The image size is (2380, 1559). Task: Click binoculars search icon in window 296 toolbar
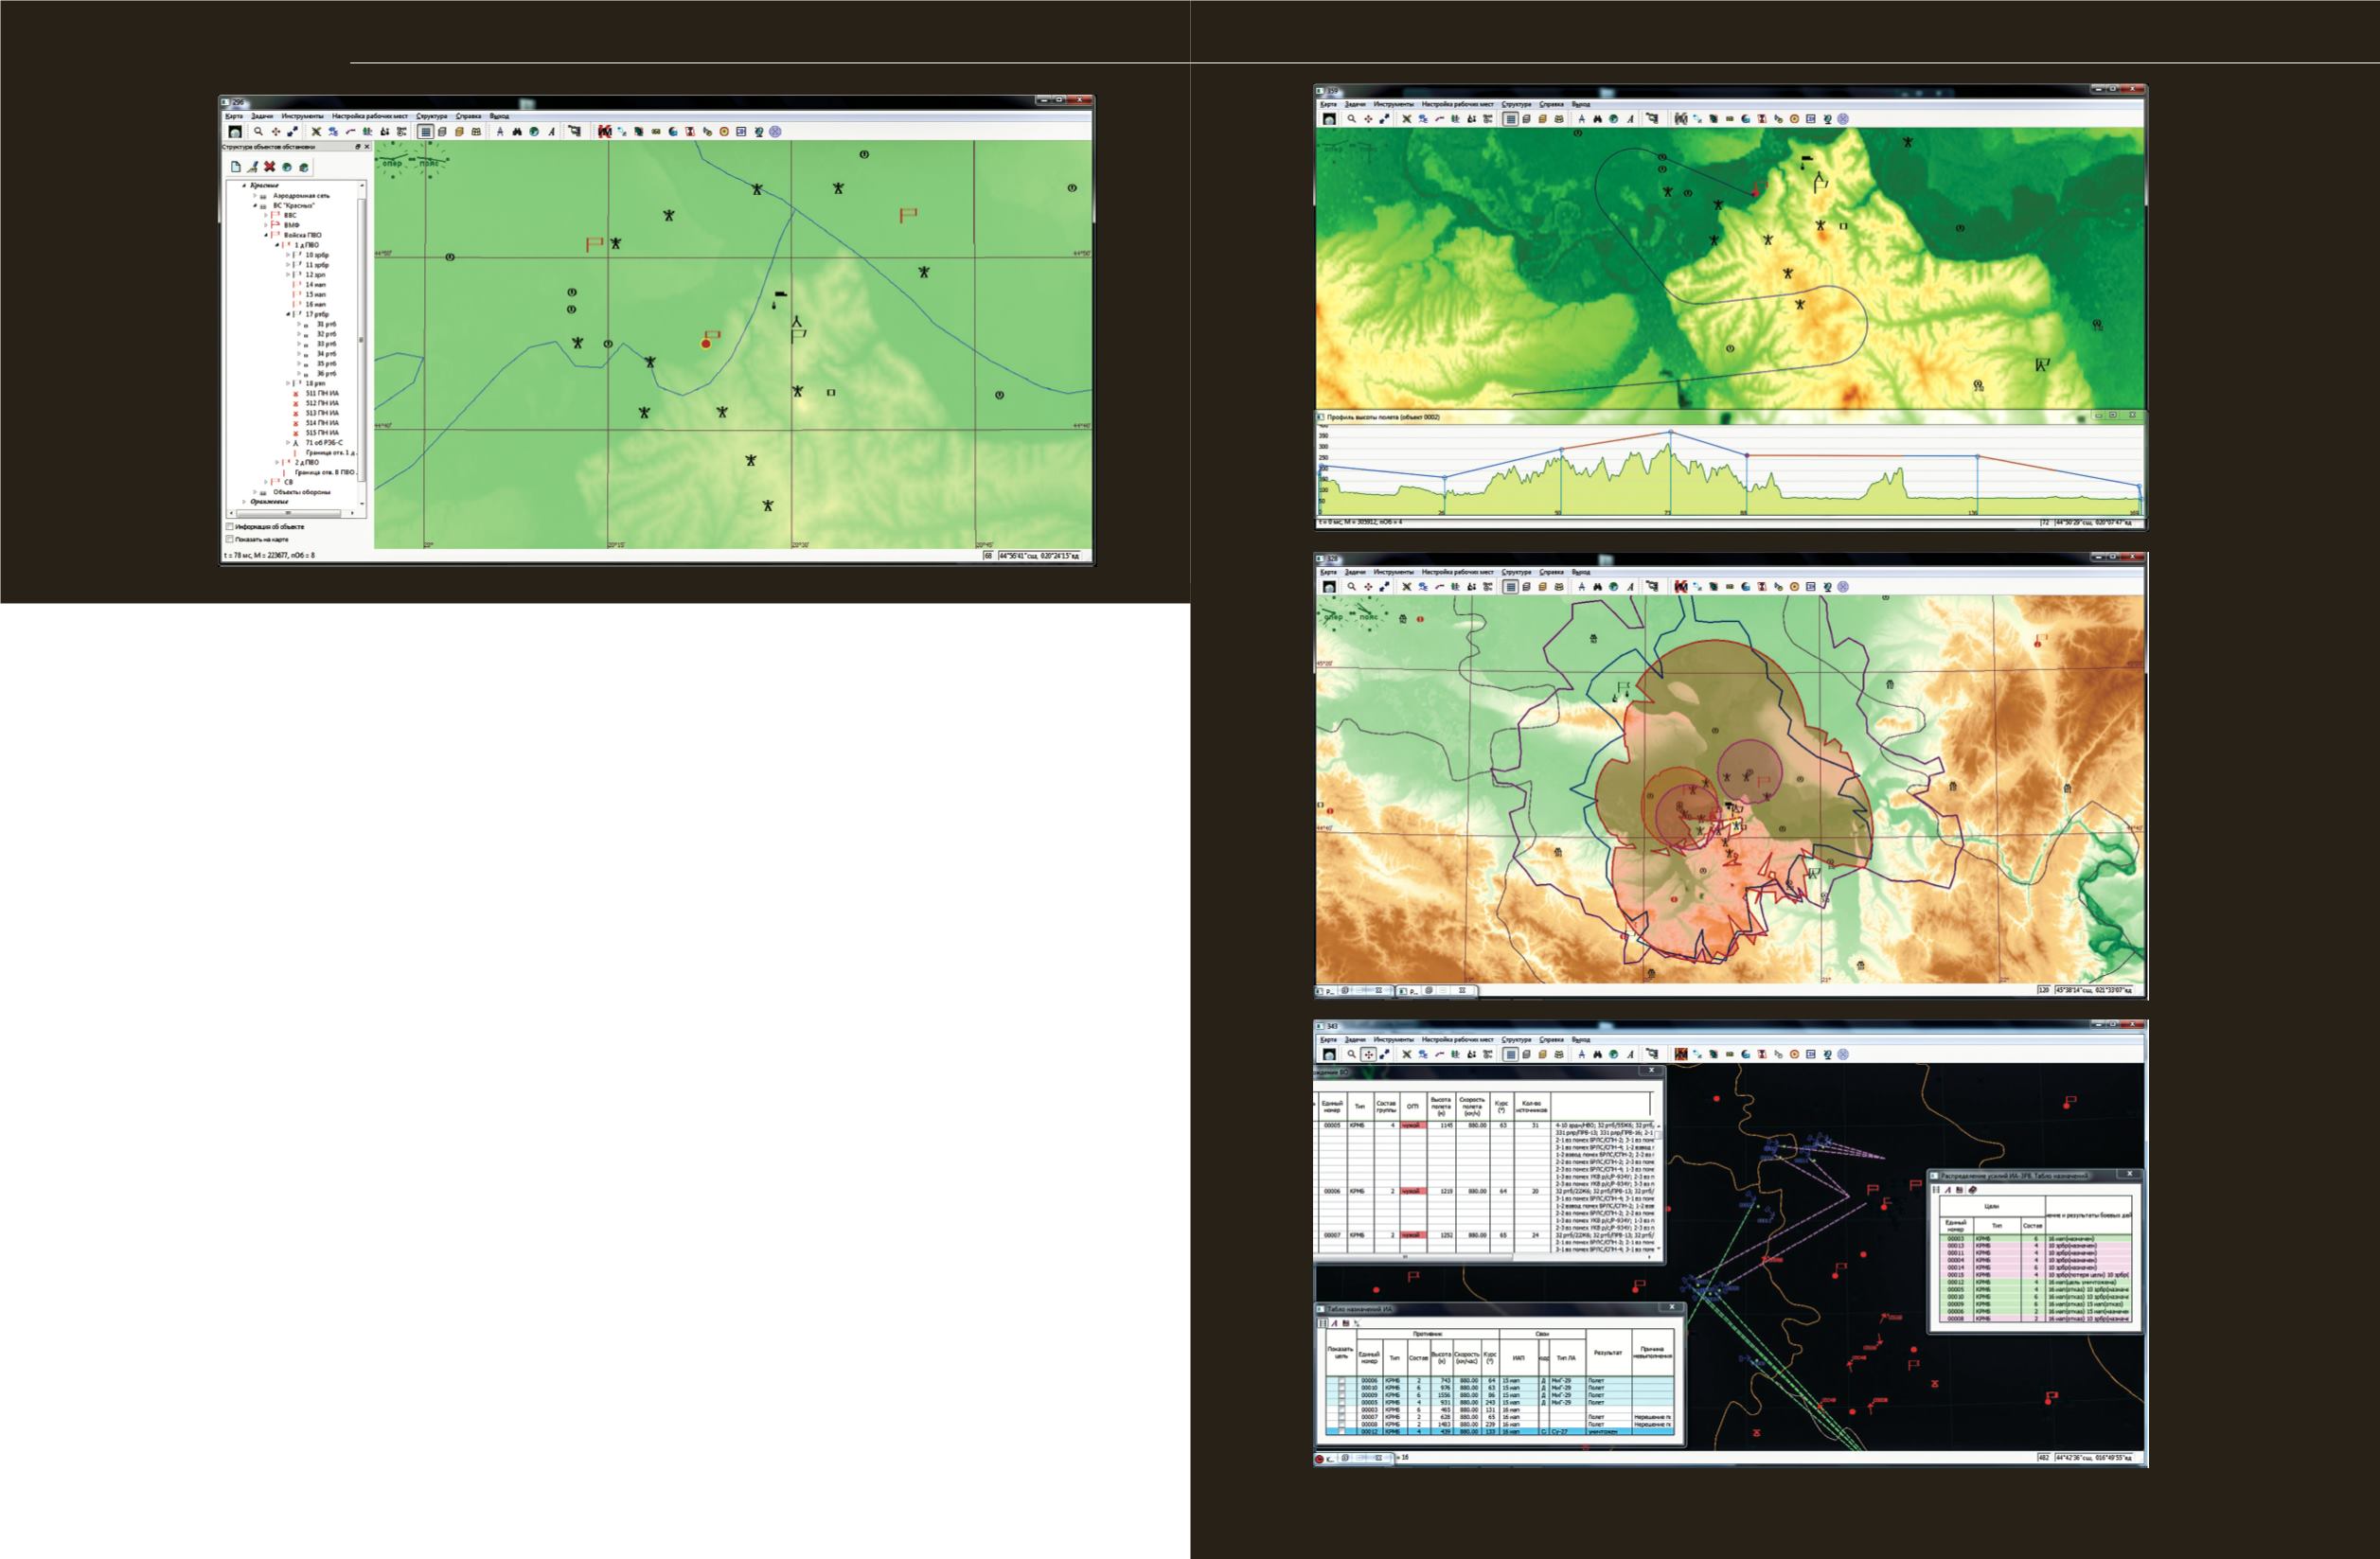click(x=517, y=131)
